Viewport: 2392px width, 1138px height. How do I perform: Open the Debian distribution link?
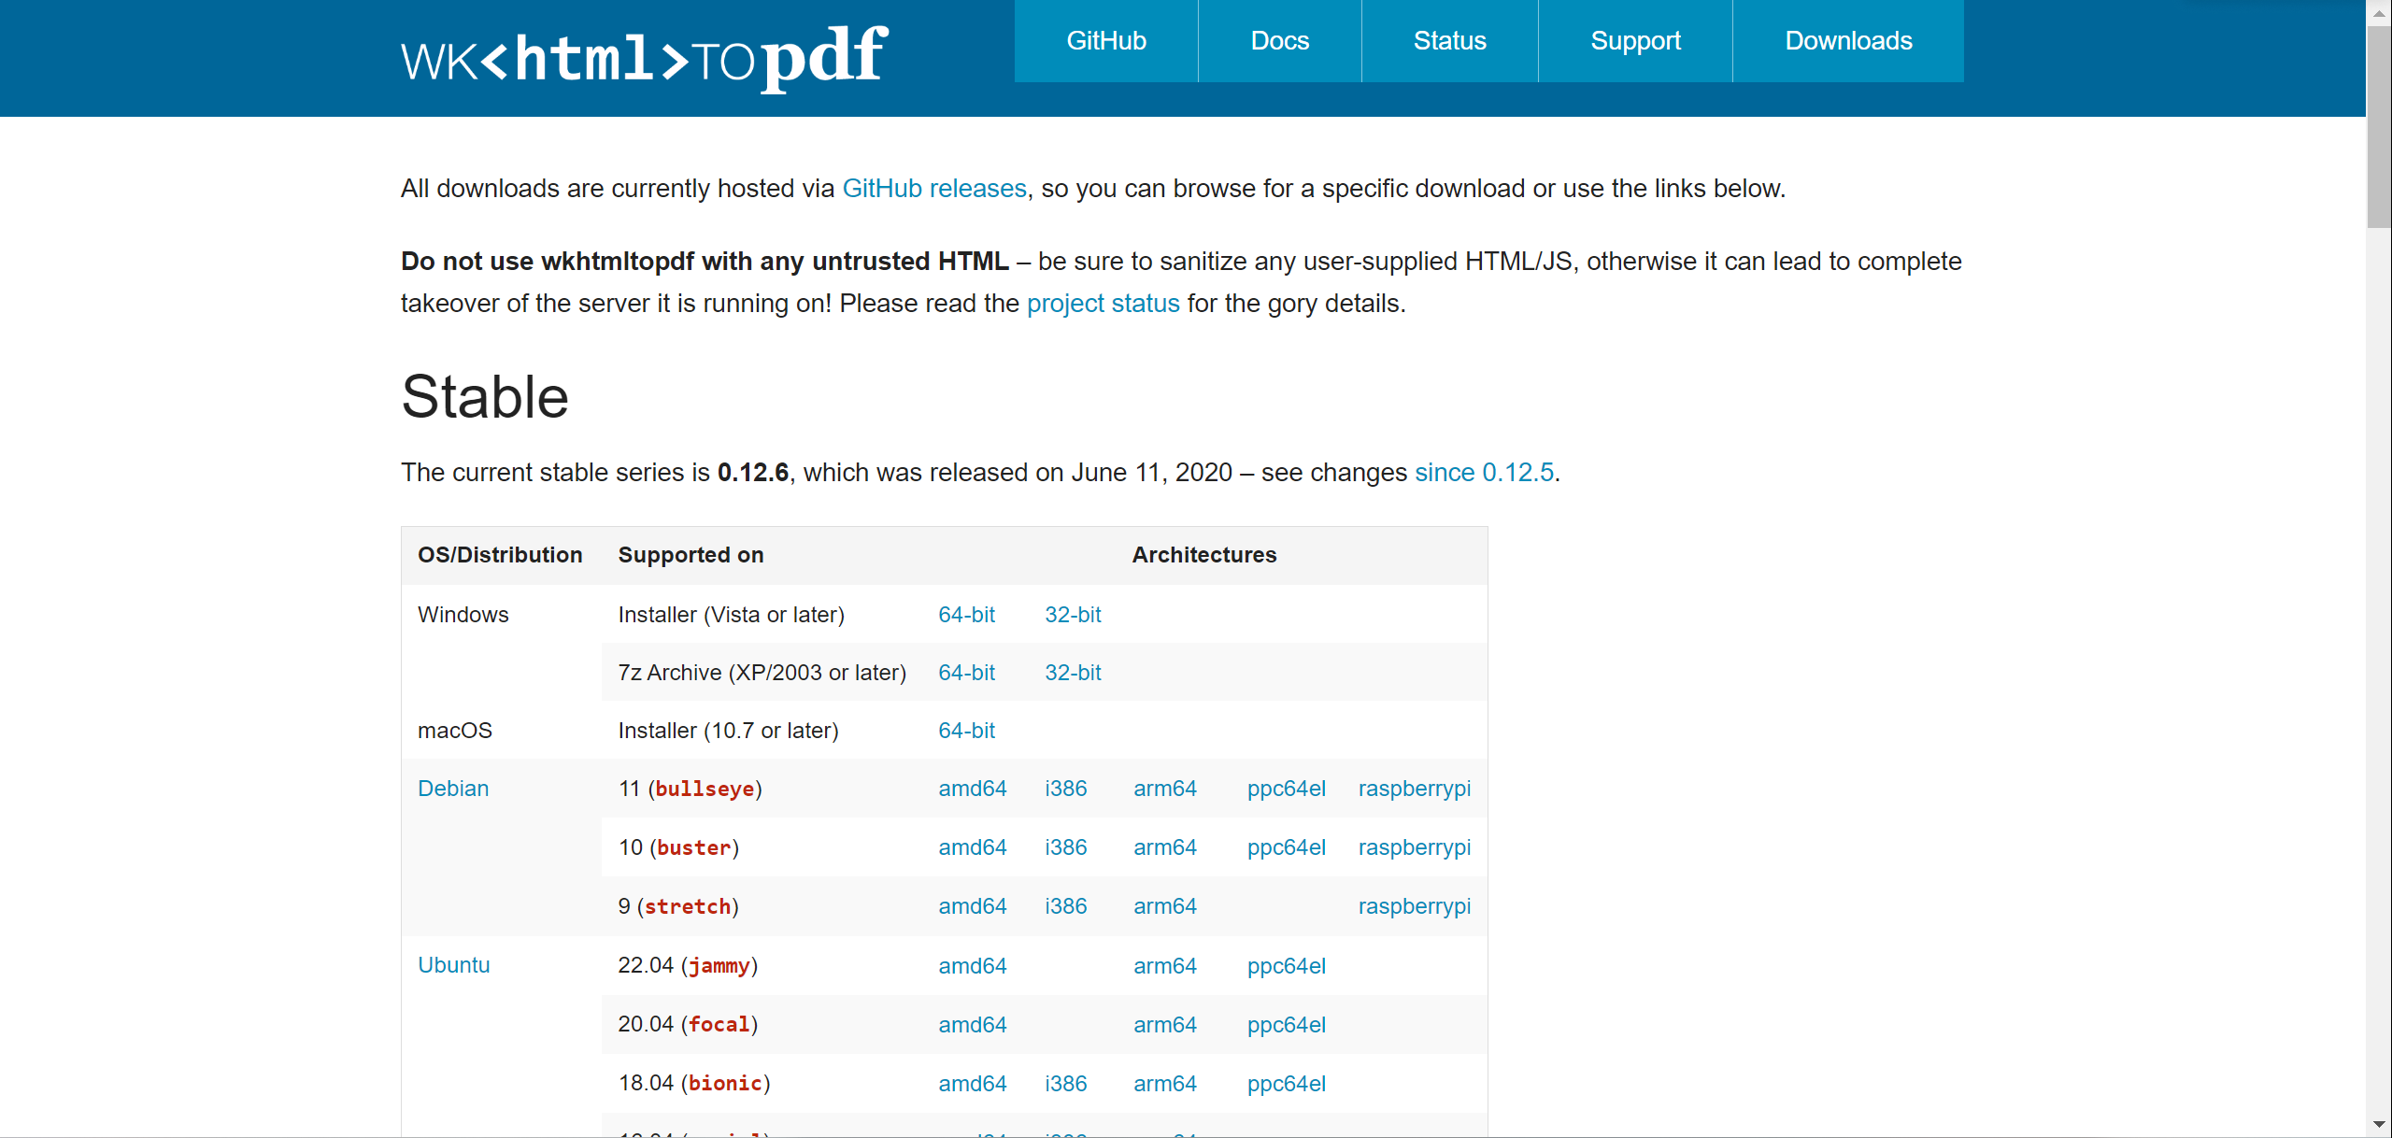(x=453, y=788)
